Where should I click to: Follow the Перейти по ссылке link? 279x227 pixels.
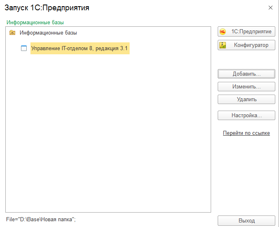pos(246,133)
